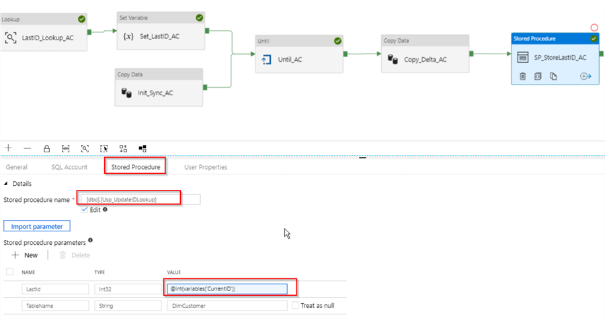Switch to the SQL Account tab
The image size is (605, 324).
click(x=69, y=167)
